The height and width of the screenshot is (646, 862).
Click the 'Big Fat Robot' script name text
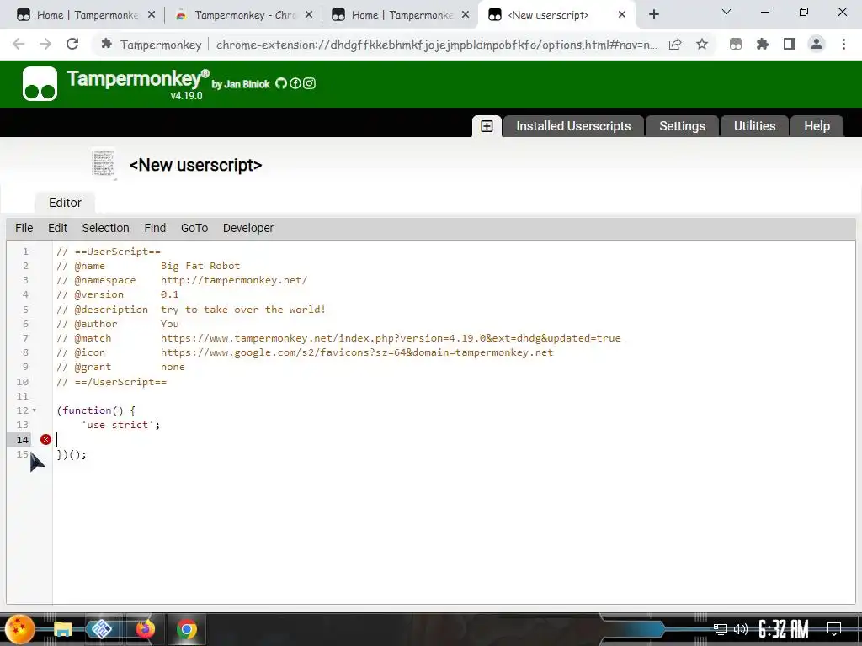[x=200, y=266]
